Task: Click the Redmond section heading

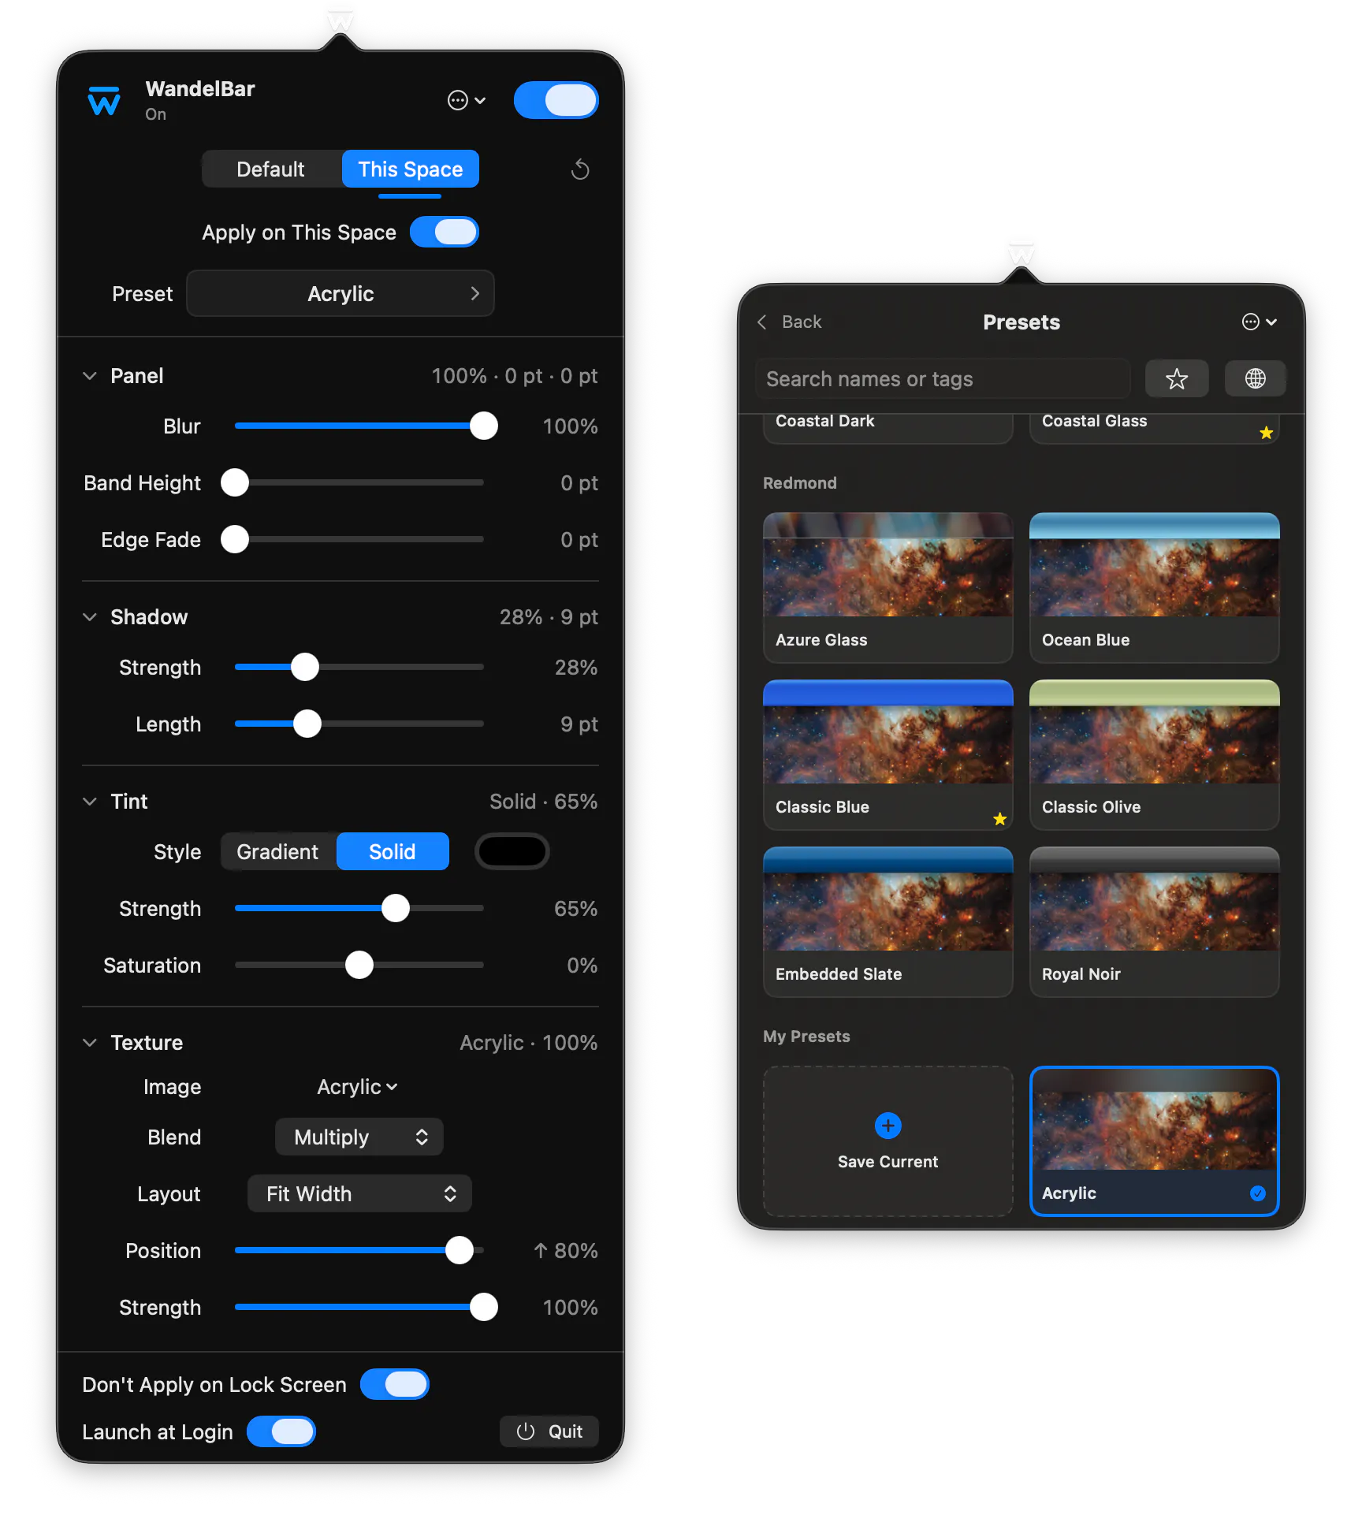Action: tap(800, 483)
